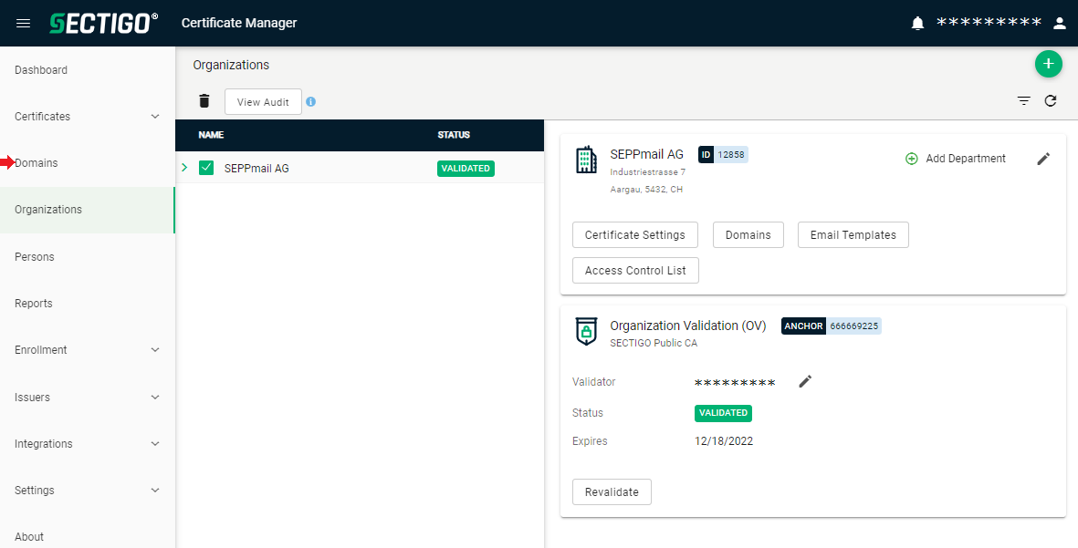Screen dimensions: 1078x548
Task: Select Organizations in the sidebar
Action: (88, 210)
